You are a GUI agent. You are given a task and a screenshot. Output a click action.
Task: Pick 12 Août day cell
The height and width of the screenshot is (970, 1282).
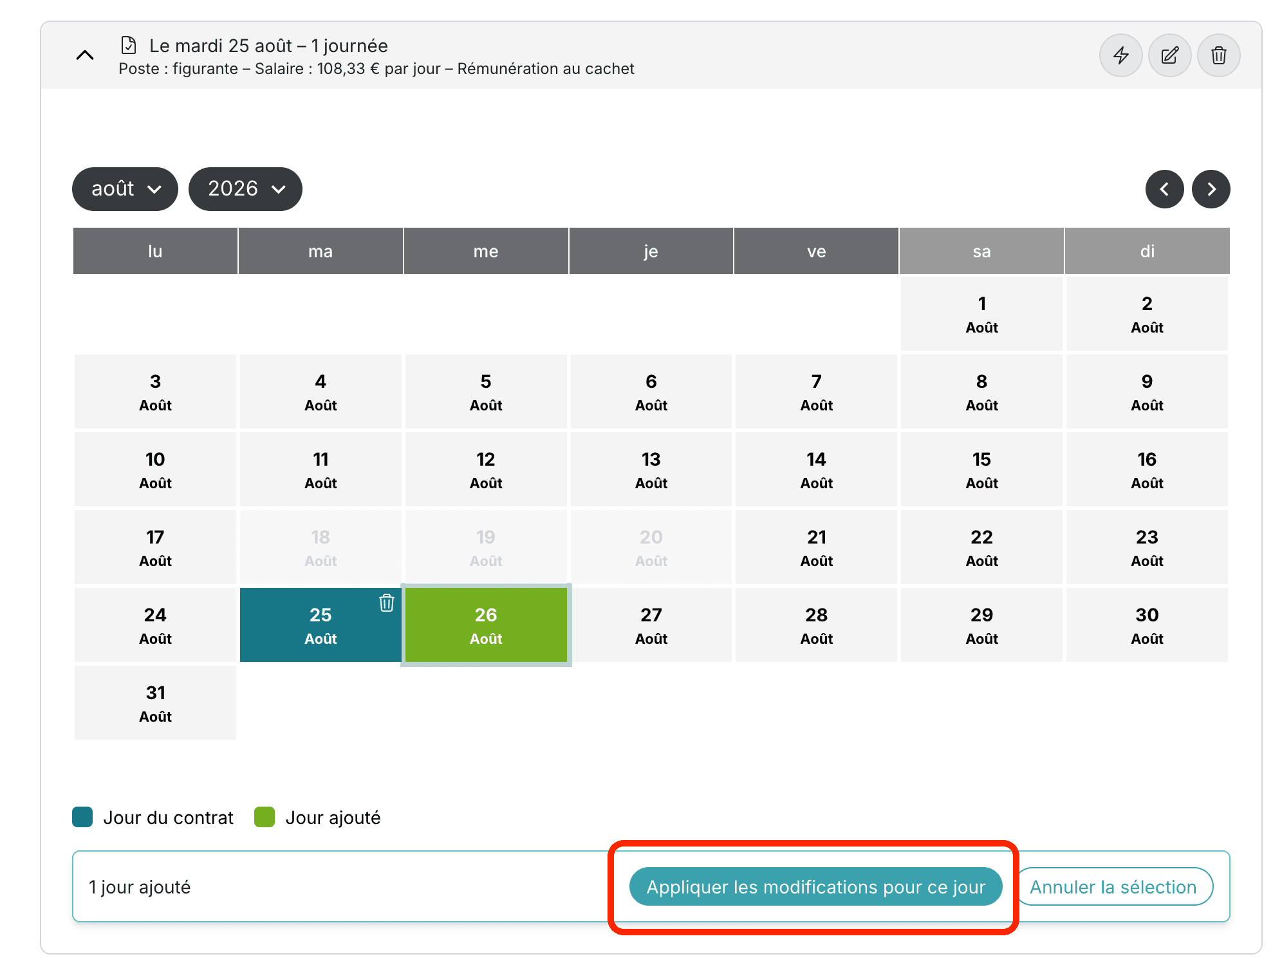(486, 470)
